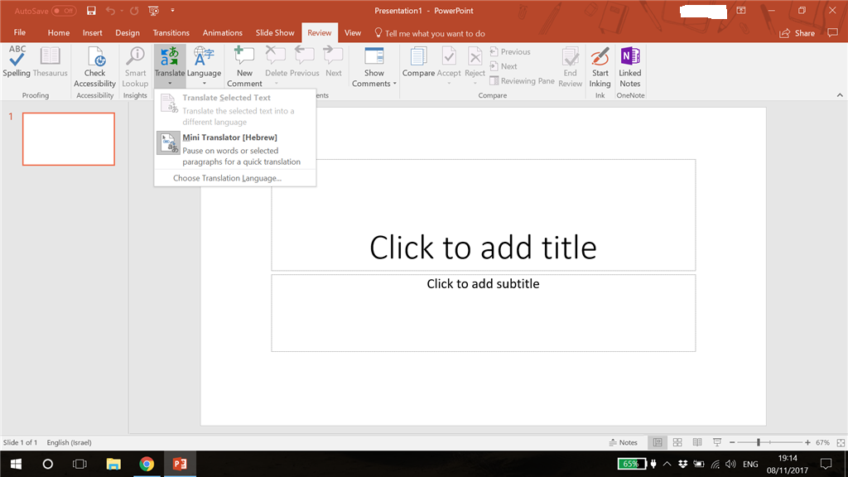
Task: Click Fit slide to current window
Action: pyautogui.click(x=841, y=441)
